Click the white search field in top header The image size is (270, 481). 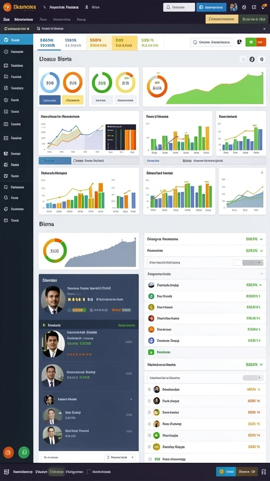coord(179,7)
